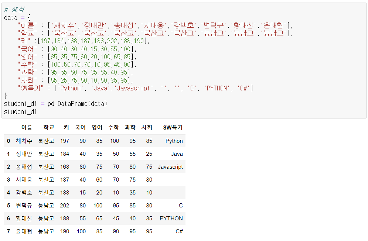Click row index 0 in the table
Screen dimensions: 368x241
8,141
